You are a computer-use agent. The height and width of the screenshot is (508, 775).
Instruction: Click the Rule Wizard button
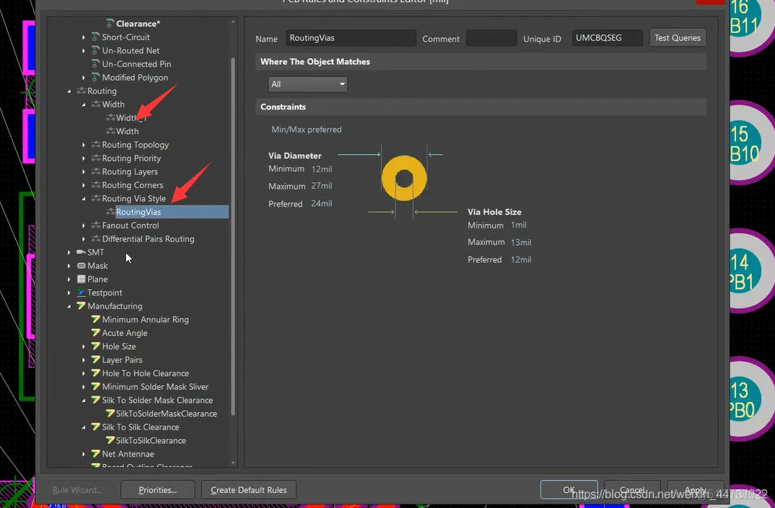[77, 490]
